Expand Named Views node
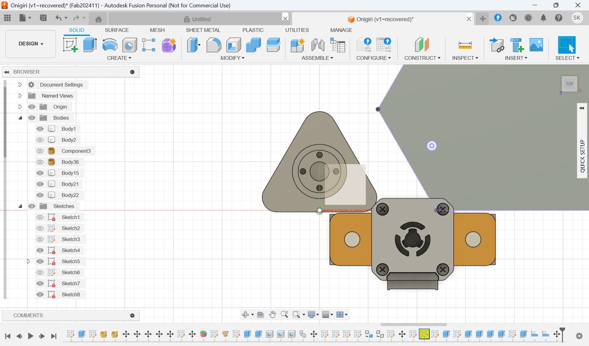Screen dimensions: 589x346 coord(20,96)
